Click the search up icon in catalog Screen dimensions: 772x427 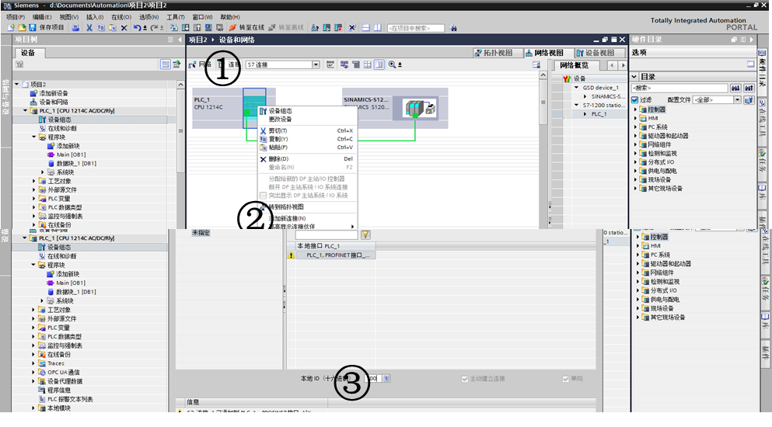pos(749,88)
